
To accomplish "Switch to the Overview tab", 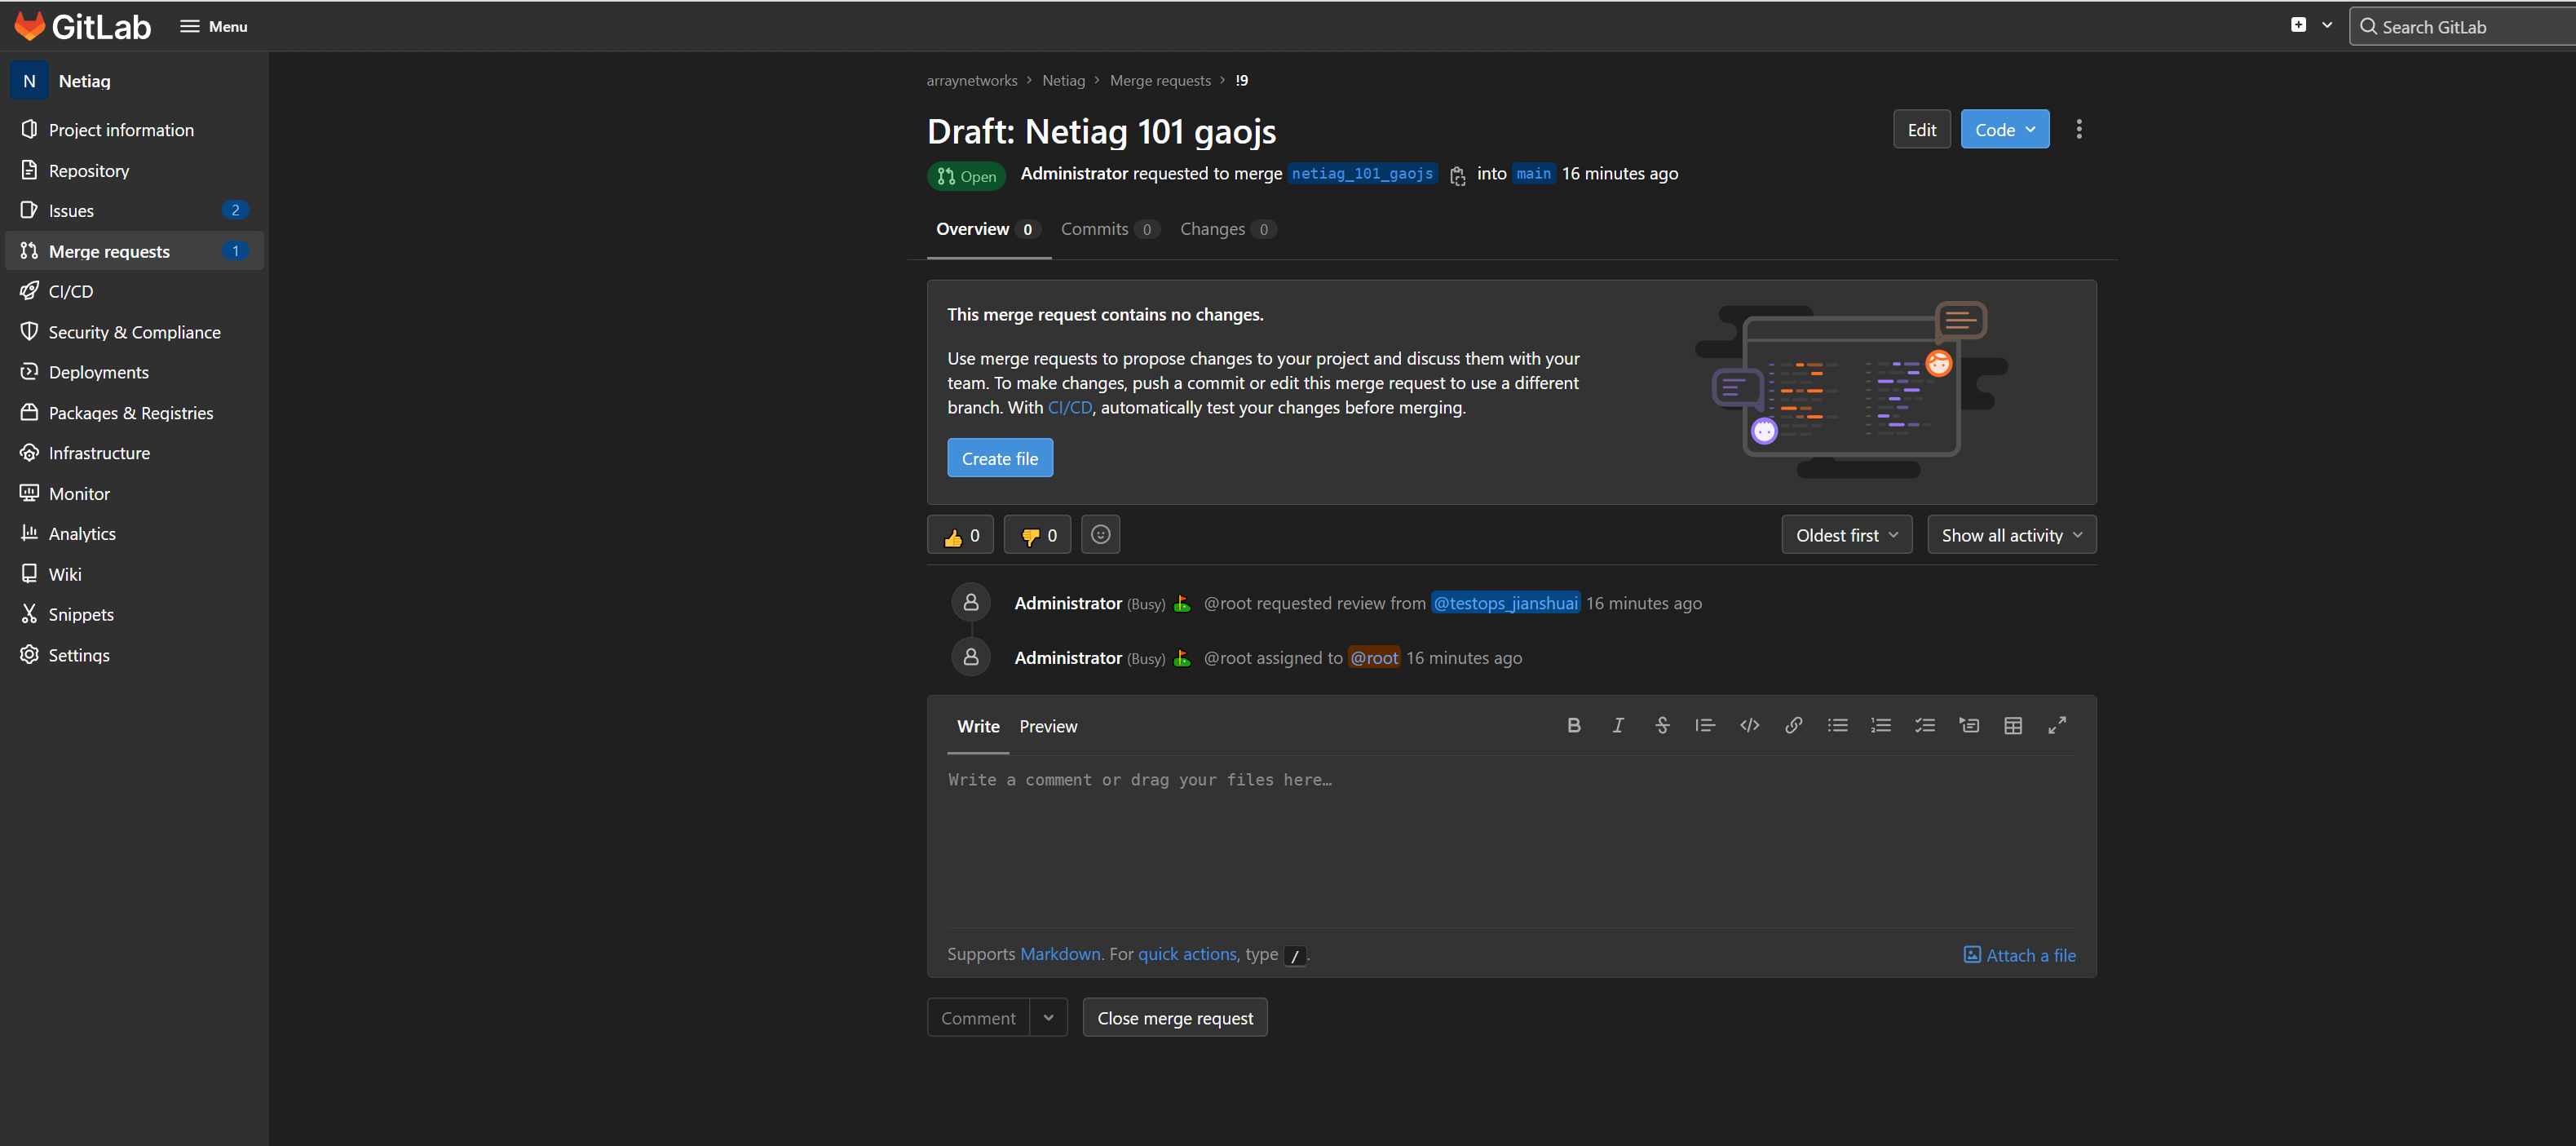I will coord(988,229).
